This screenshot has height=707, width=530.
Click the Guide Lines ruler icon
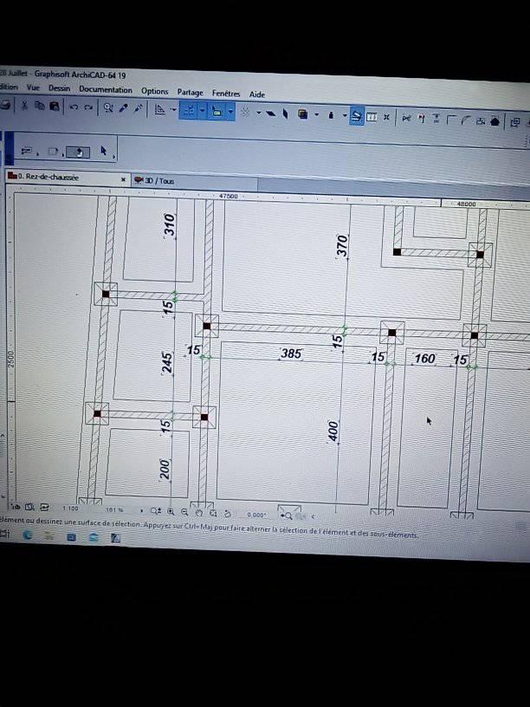pos(159,109)
